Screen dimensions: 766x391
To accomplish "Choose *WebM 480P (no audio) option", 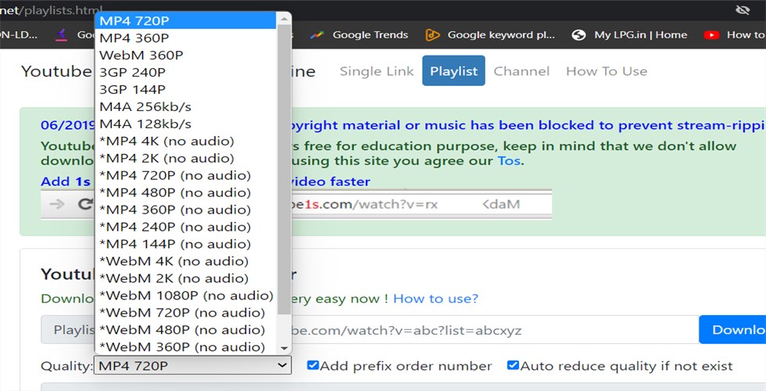I will (186, 330).
